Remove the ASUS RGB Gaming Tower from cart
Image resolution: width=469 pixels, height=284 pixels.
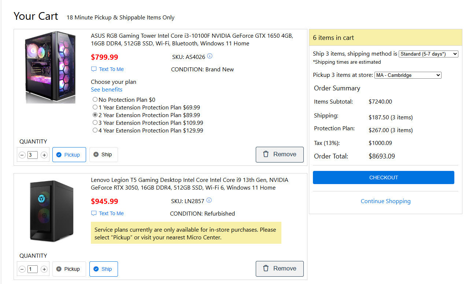279,154
